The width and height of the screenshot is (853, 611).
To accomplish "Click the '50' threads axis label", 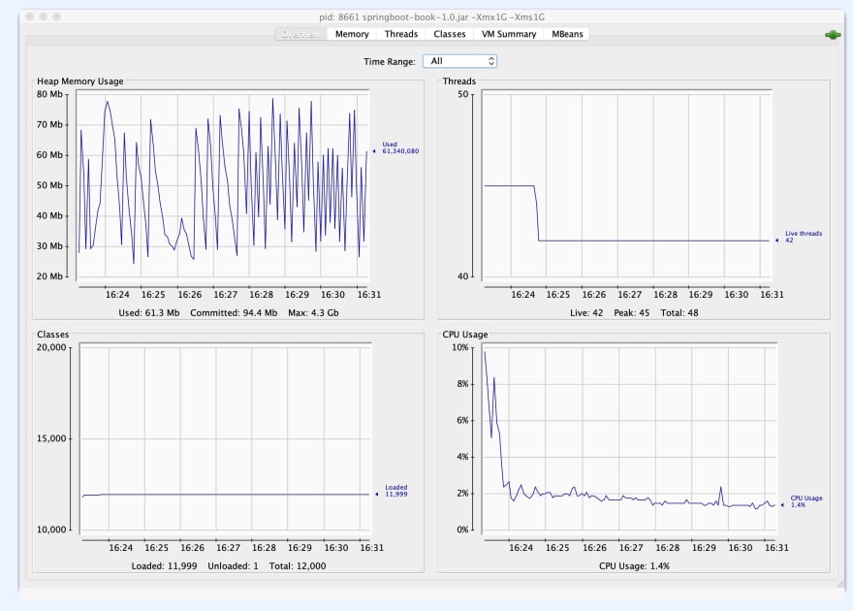I will coord(462,94).
